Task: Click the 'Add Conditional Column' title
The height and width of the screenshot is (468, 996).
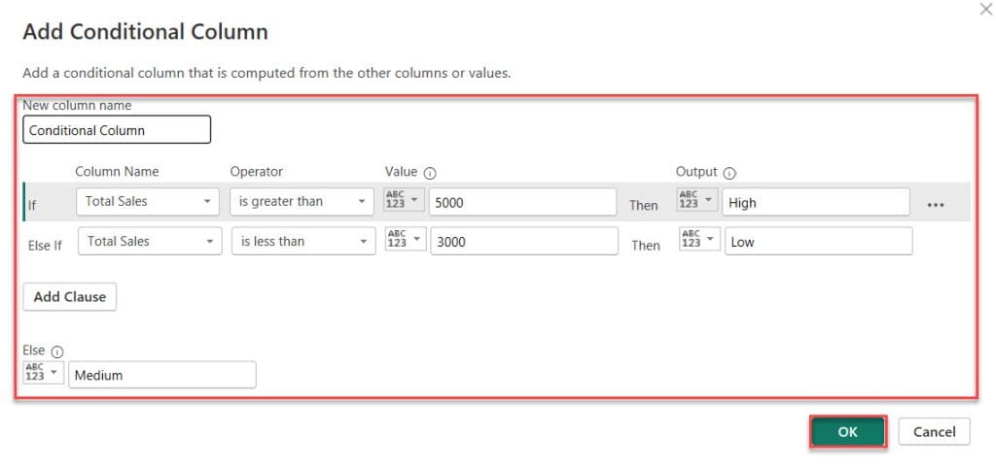Action: (x=146, y=32)
